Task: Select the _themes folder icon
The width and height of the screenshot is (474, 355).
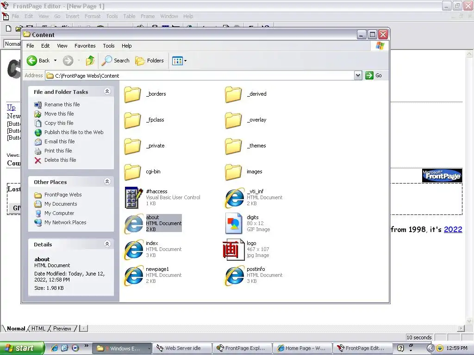Action: 233,146
